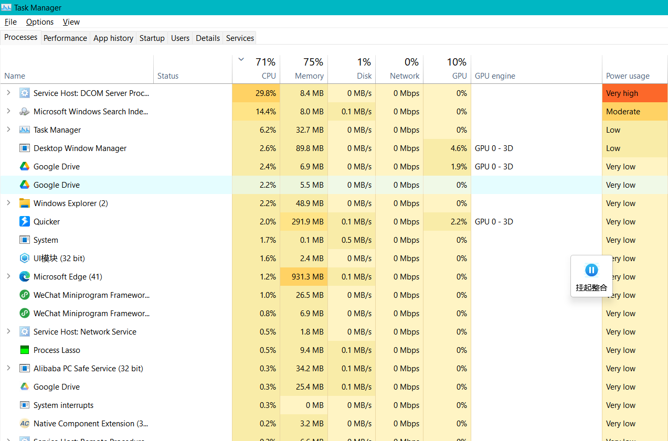Screen dimensions: 668x441
Task: Click the Google Drive icon with 5.5 MB memory
Action: (25, 185)
